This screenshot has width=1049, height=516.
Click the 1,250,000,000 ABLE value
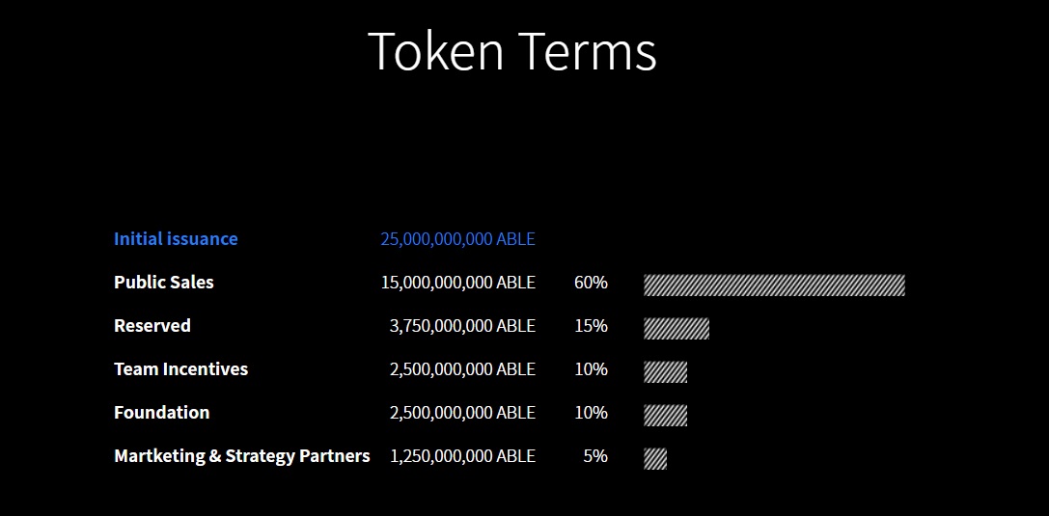pos(462,456)
